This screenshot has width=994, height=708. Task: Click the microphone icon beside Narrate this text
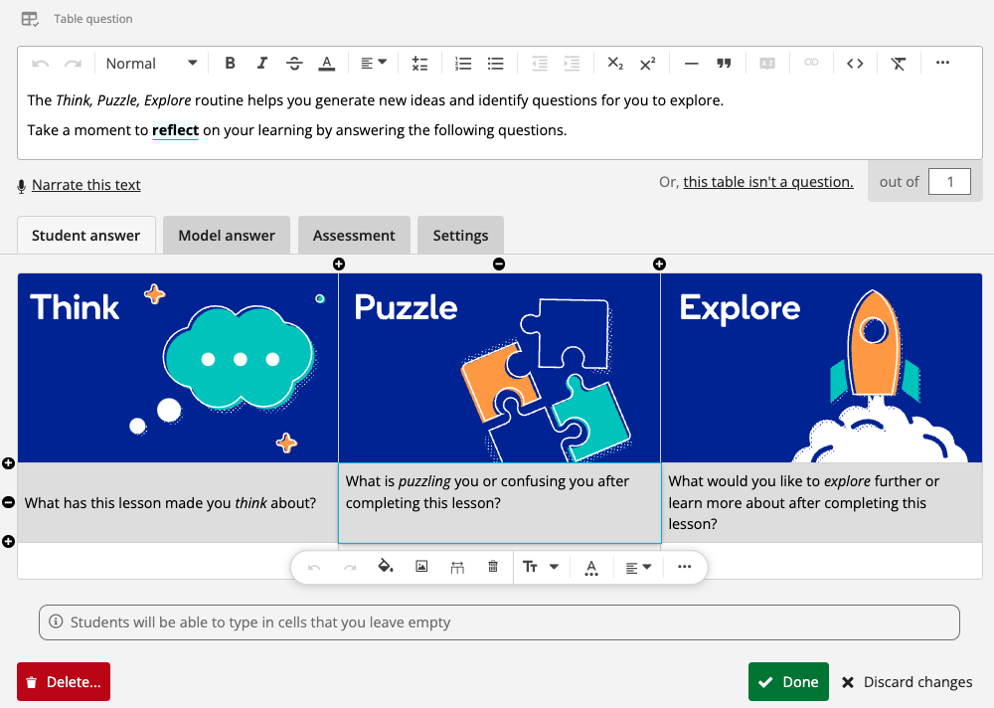tap(21, 186)
